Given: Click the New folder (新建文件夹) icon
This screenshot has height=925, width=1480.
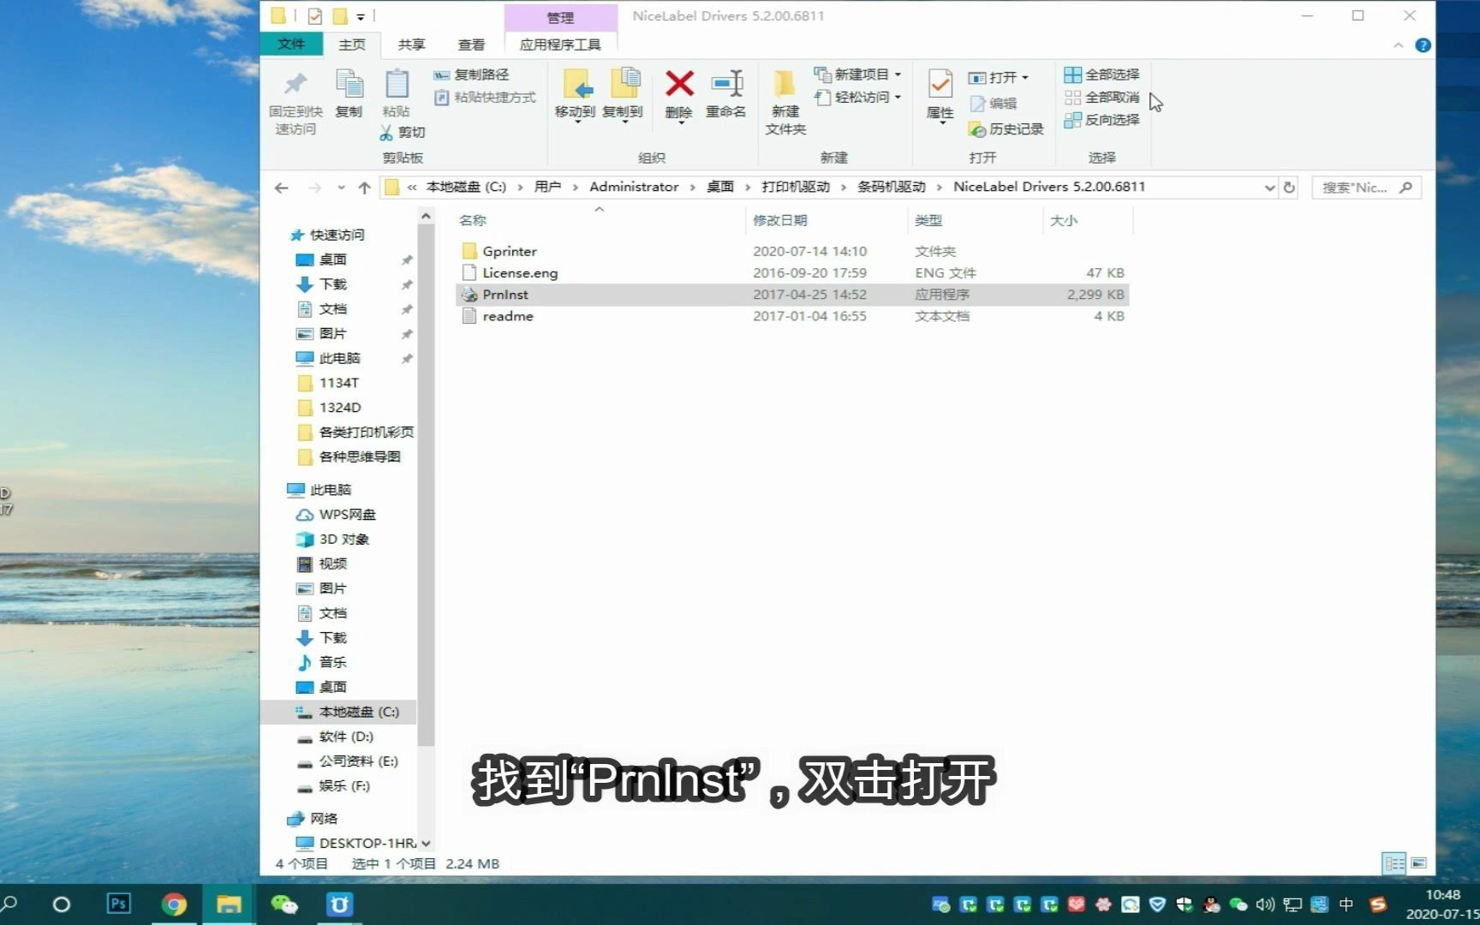Looking at the screenshot, I should [x=785, y=84].
